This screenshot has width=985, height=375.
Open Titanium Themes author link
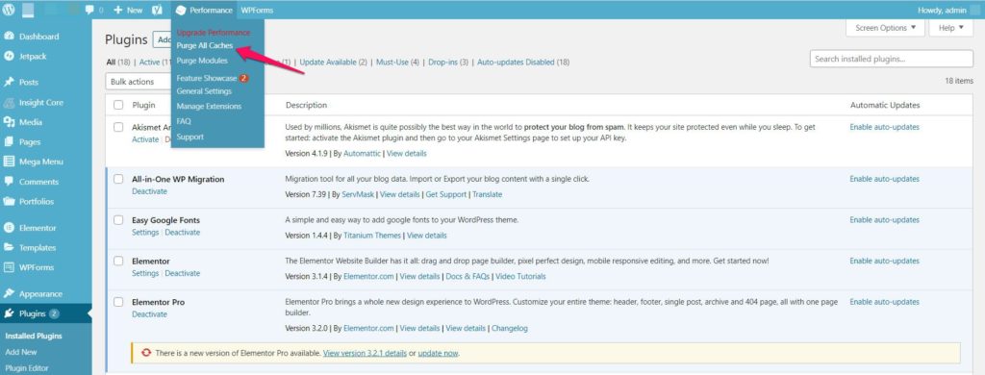coord(372,236)
